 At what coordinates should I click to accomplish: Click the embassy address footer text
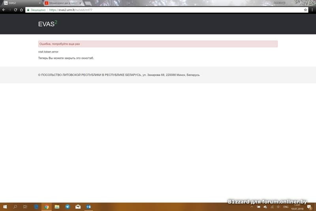point(119,75)
